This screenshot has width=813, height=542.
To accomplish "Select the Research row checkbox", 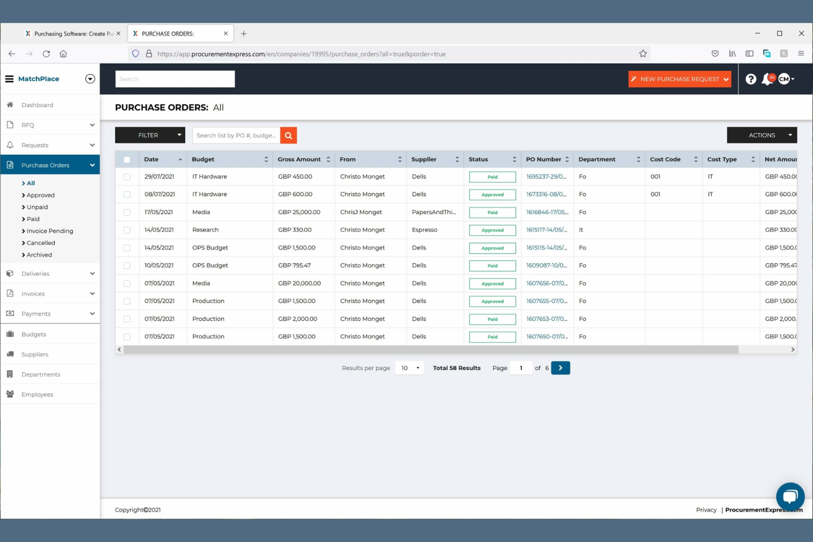I will pos(127,230).
